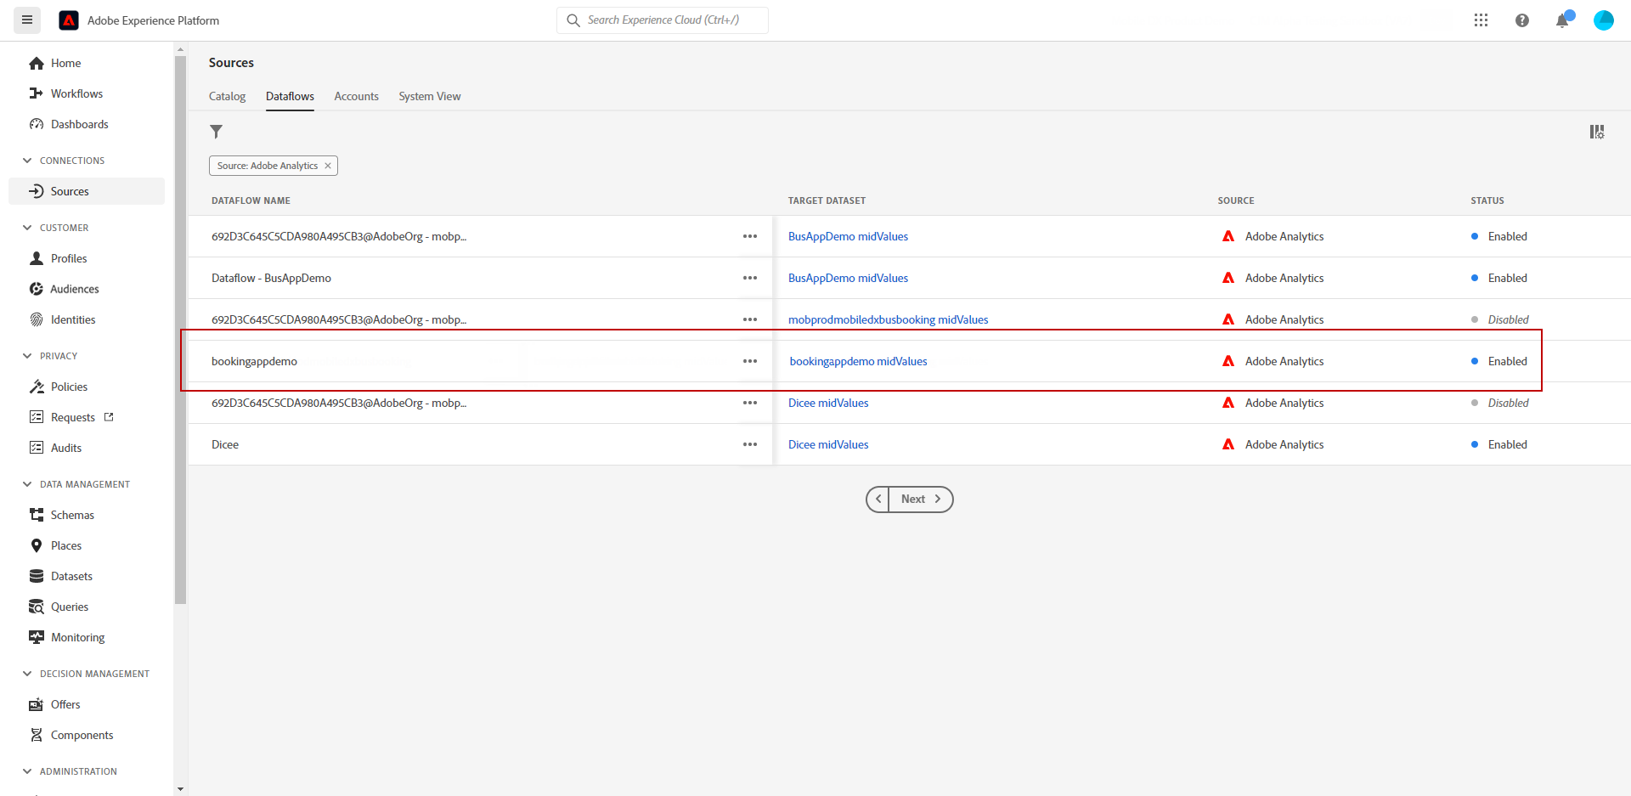Click the Next page button
The height and width of the screenshot is (796, 1631).
click(920, 500)
